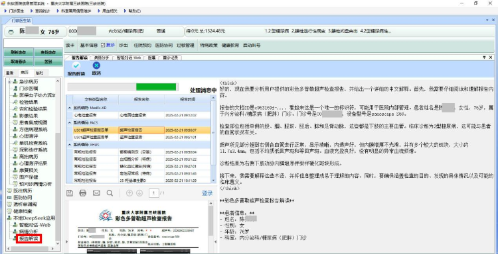This screenshot has height=254, width=498.
Task: Click the green processing progress bar
Action: (x=156, y=87)
